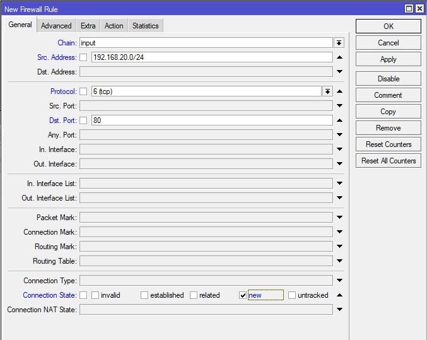Expand the Any. Port field arrow
Screen dimensions: 427x340
coord(339,134)
